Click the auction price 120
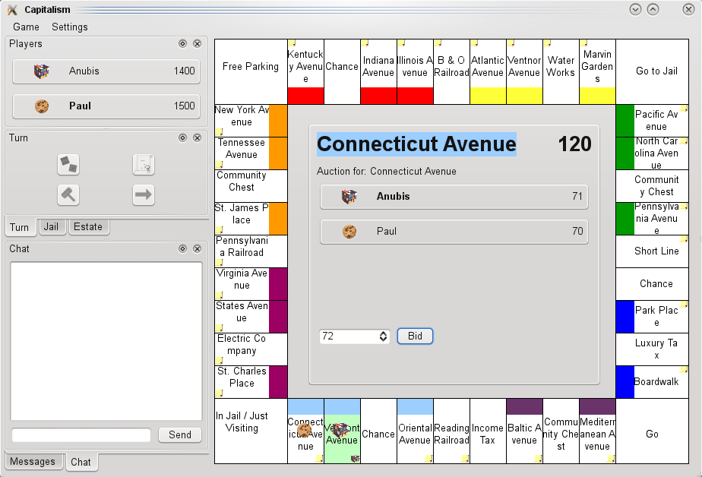This screenshot has height=477, width=702. pyautogui.click(x=575, y=144)
